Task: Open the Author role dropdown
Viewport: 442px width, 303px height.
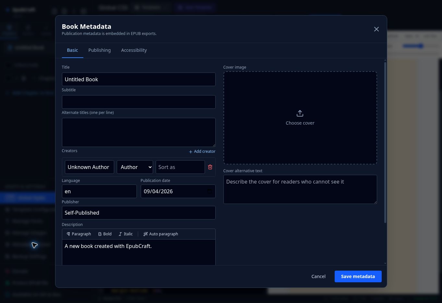Action: pos(135,167)
